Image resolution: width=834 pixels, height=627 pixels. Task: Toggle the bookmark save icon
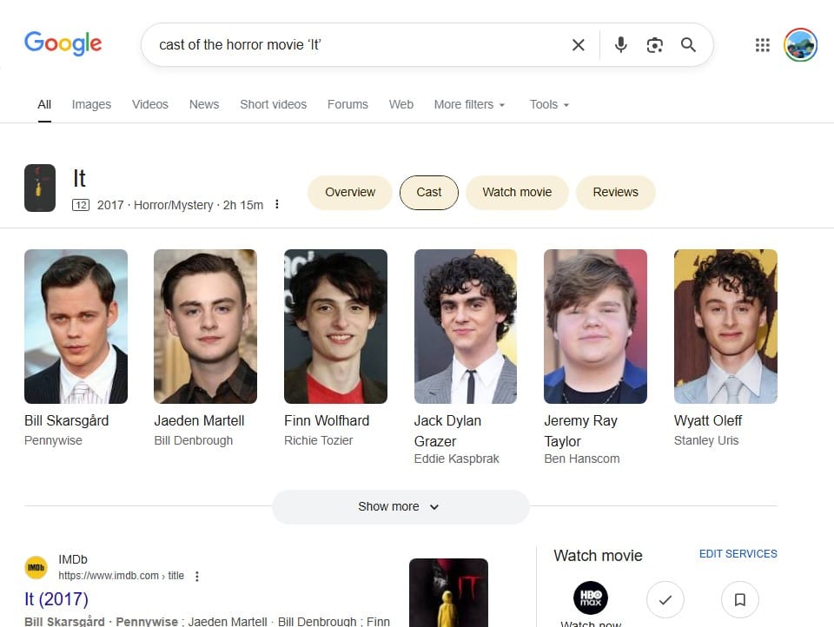[740, 599]
